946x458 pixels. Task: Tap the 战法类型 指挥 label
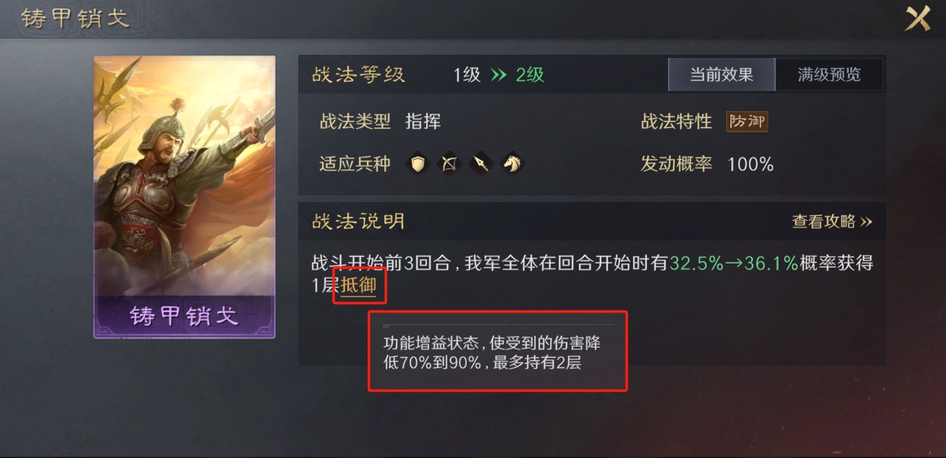click(x=380, y=122)
